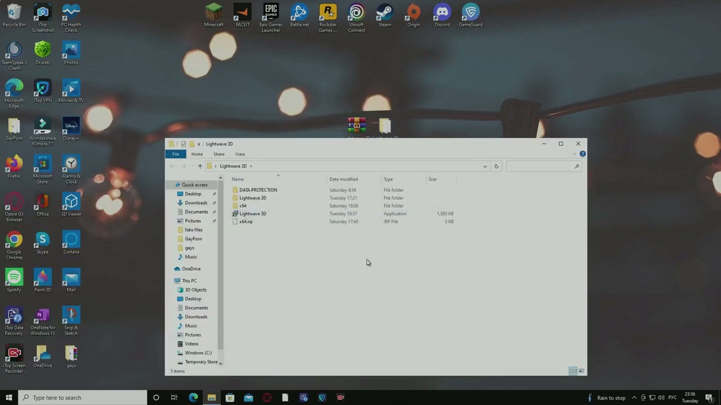The height and width of the screenshot is (405, 721).
Task: Show hidden system tray icons
Action: coord(634,398)
